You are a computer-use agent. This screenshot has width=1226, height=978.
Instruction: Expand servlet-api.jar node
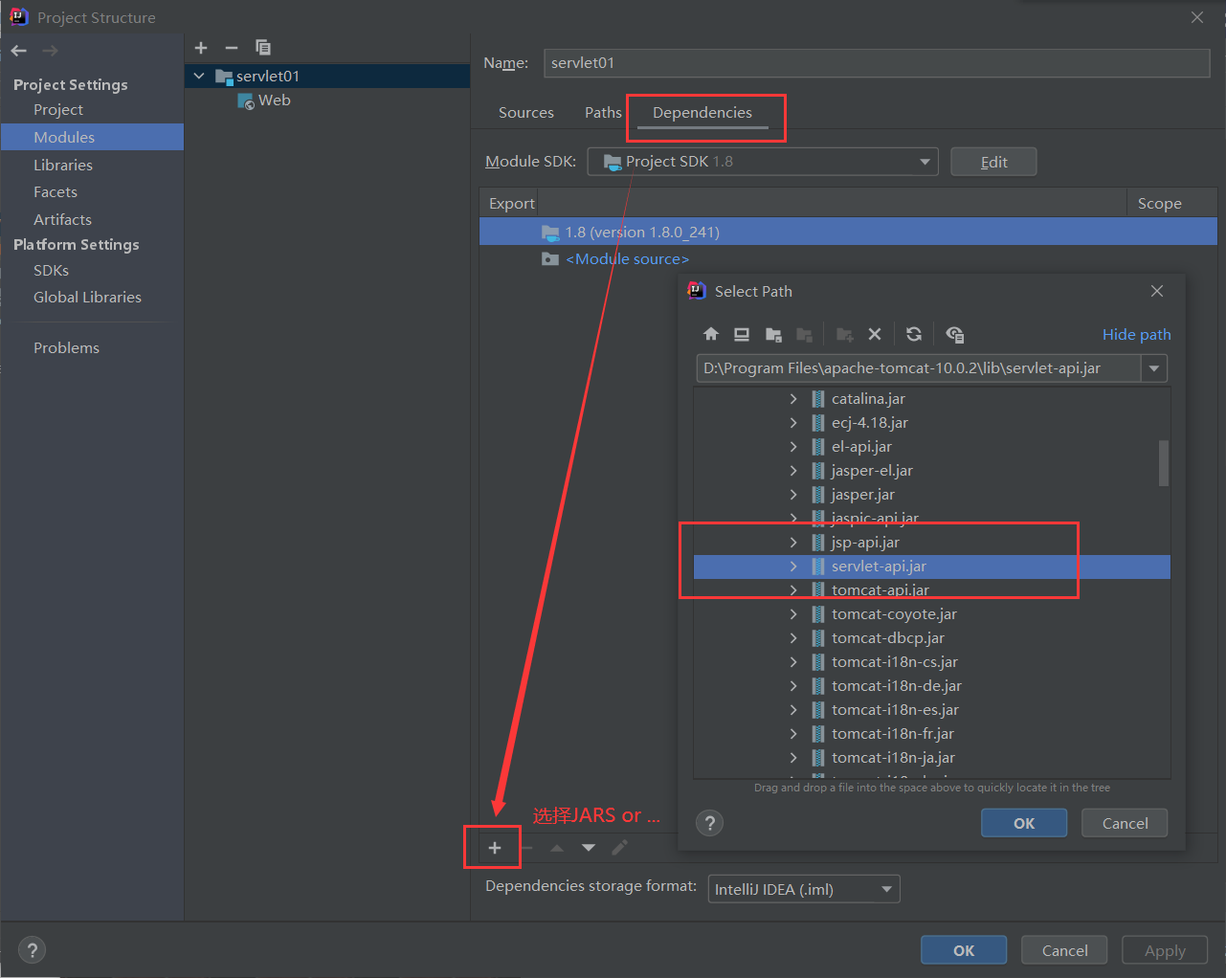point(793,567)
